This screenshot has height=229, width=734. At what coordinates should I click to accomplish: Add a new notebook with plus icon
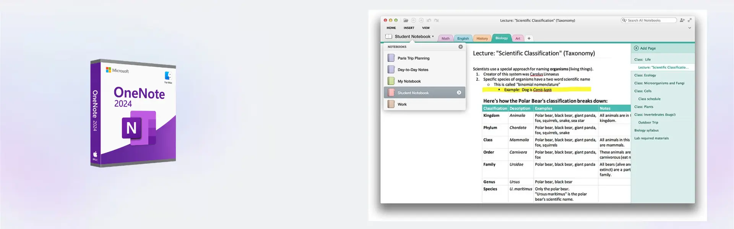click(461, 47)
